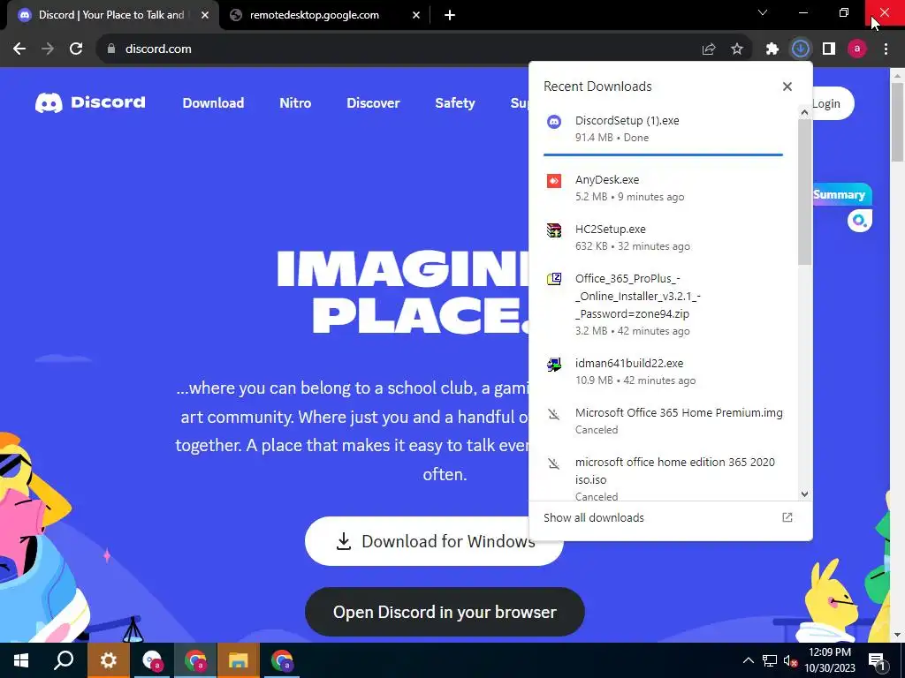The image size is (905, 678).
Task: Click canceled icon beside Microsoft Office 365 Home Premium.img
Action: (554, 414)
